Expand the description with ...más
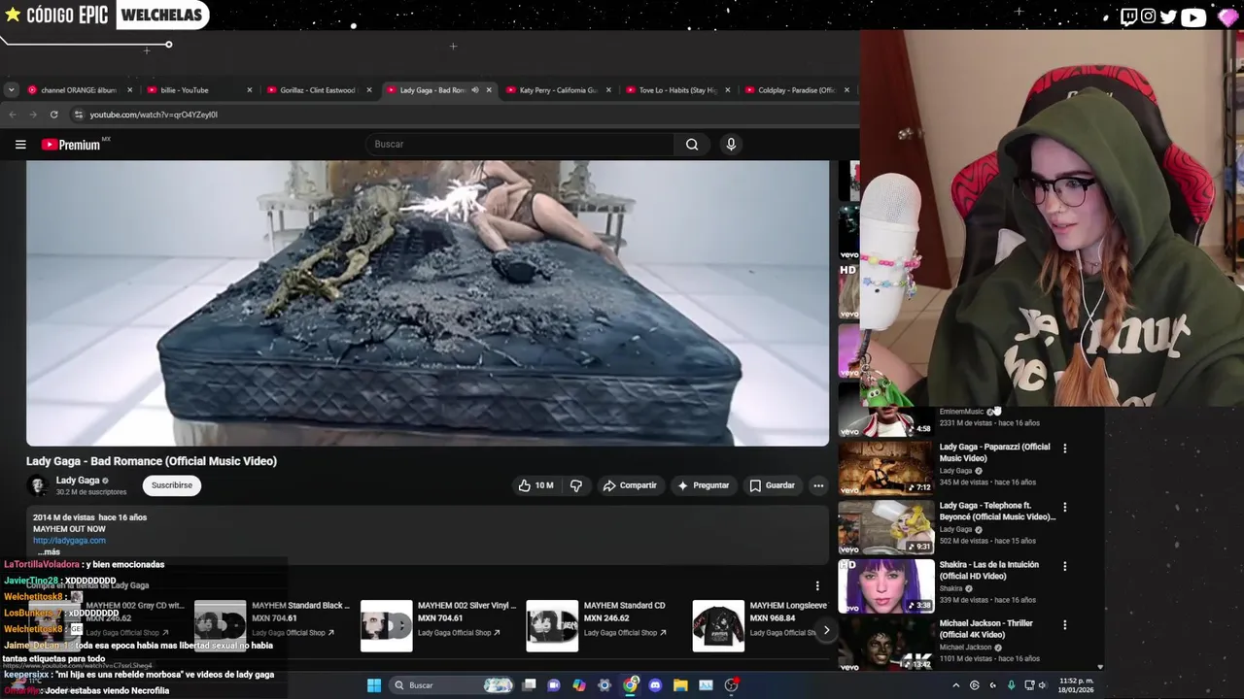 pos(49,552)
